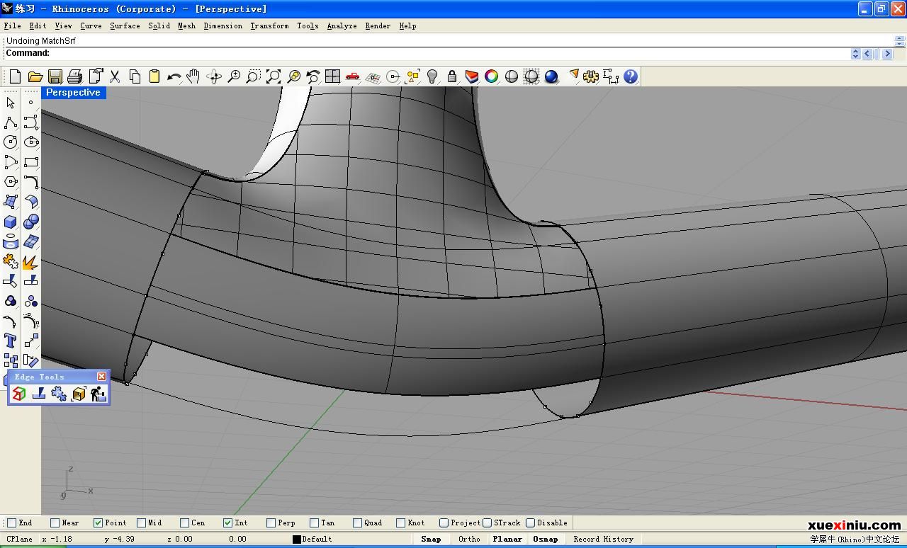Enable the Cen object snap checkbox
This screenshot has height=548, width=907.
point(185,523)
